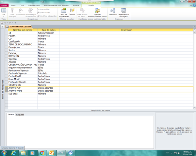The height and width of the screenshot is (156, 196).
Task: Select data type cell for Sub area
Action: (48, 94)
